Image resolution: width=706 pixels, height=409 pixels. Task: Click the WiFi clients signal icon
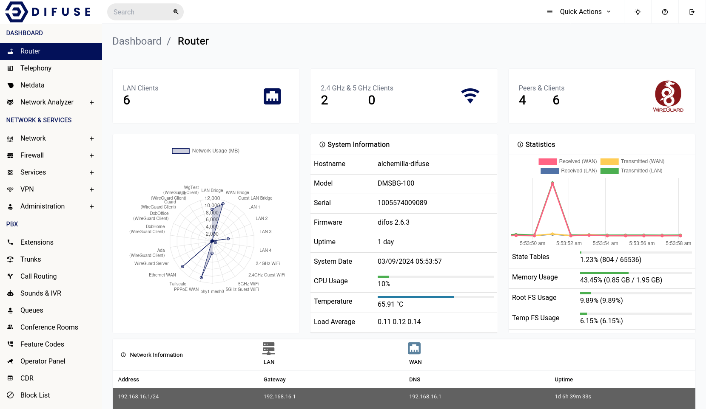[x=470, y=96]
